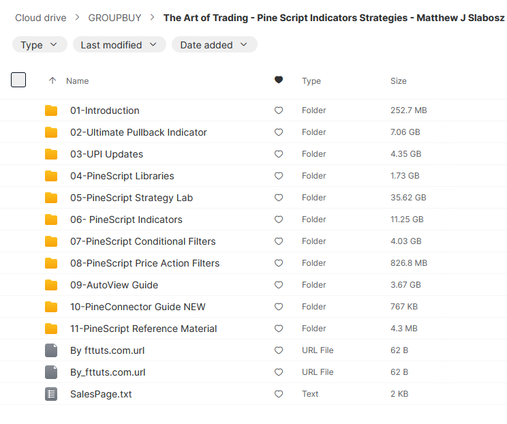Image resolution: width=507 pixels, height=424 pixels.
Task: Favorite the 02-Ultimate Pullback Indicator folder
Action: (278, 132)
